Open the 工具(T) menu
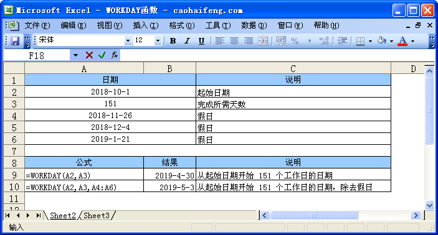The image size is (438, 235). pyautogui.click(x=218, y=25)
